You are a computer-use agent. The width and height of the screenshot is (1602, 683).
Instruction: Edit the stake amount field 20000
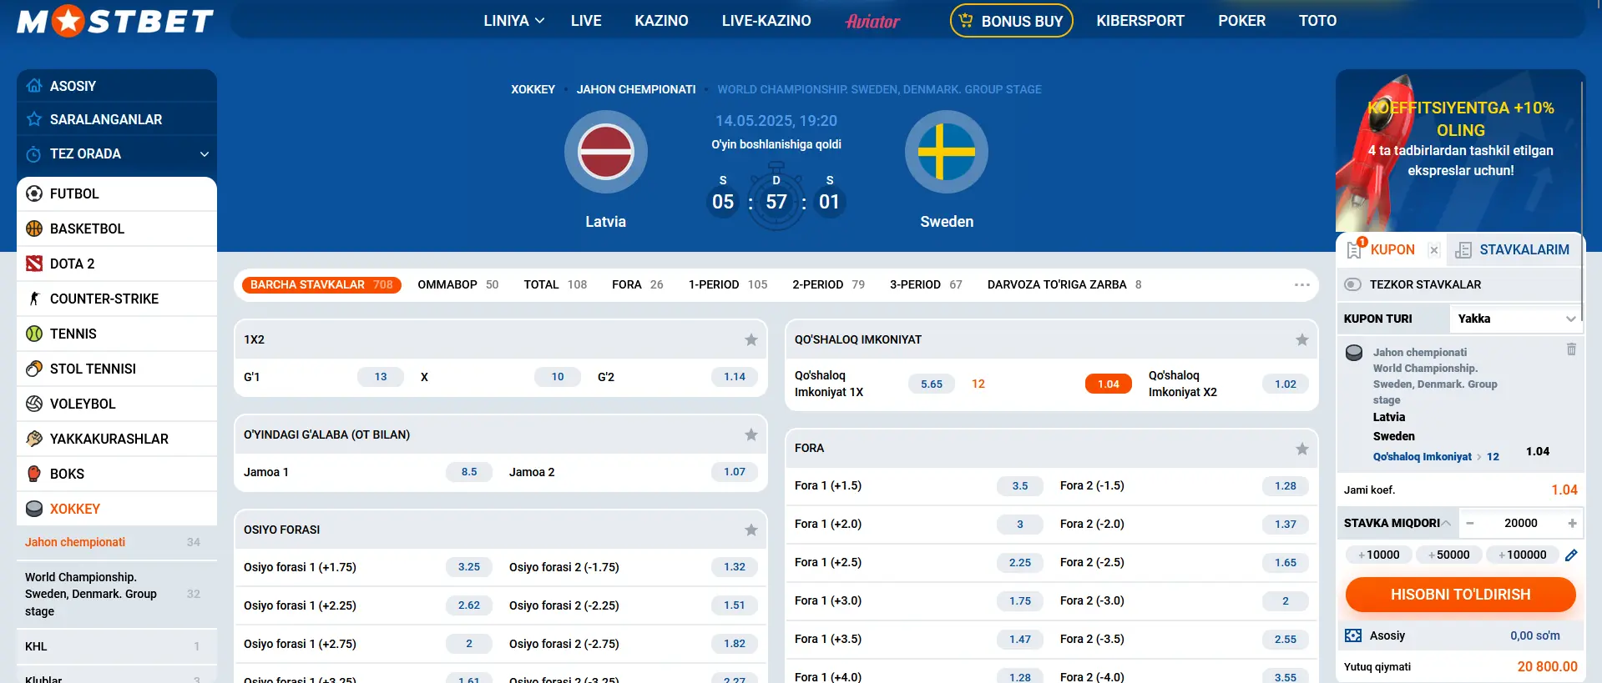(x=1520, y=523)
